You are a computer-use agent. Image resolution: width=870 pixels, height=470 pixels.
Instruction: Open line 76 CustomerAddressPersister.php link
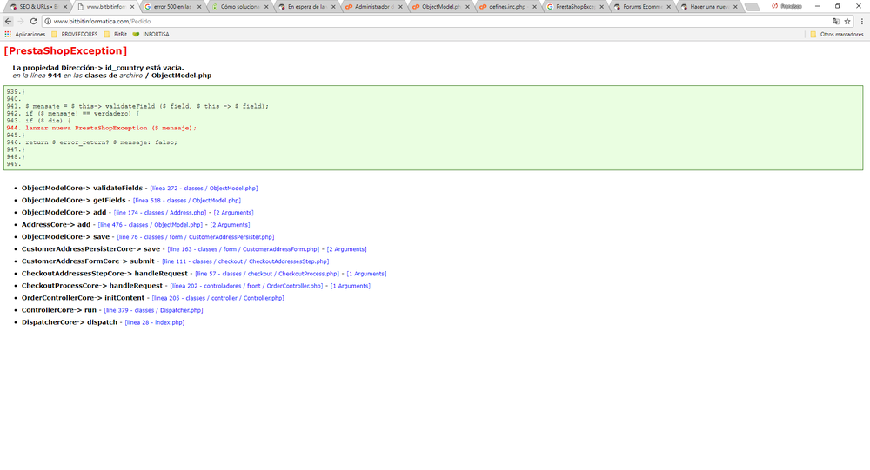tap(195, 237)
